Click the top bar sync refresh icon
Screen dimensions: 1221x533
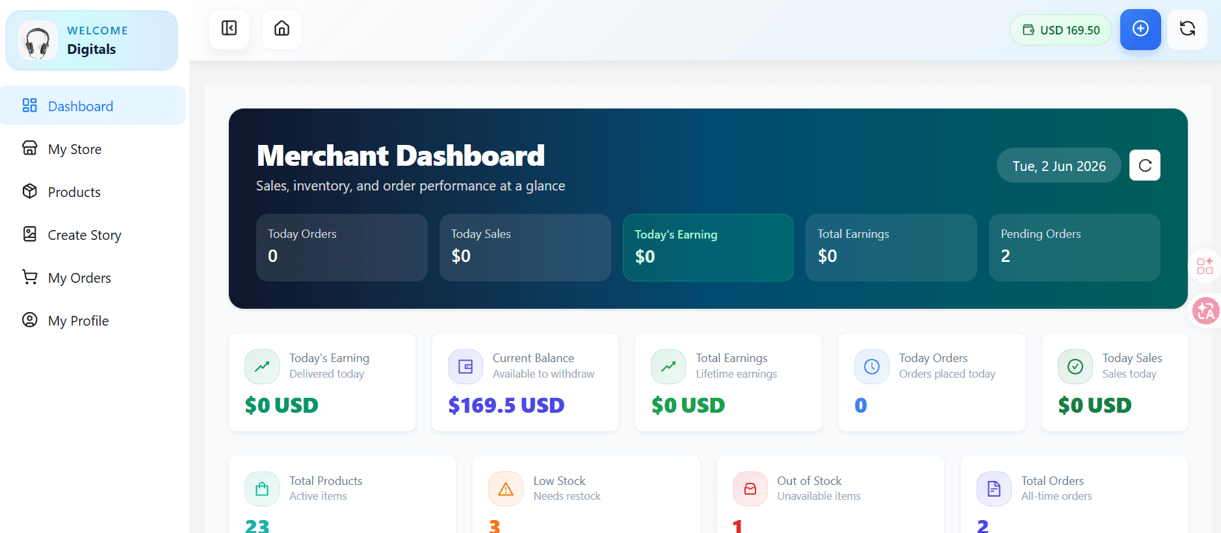pyautogui.click(x=1187, y=29)
